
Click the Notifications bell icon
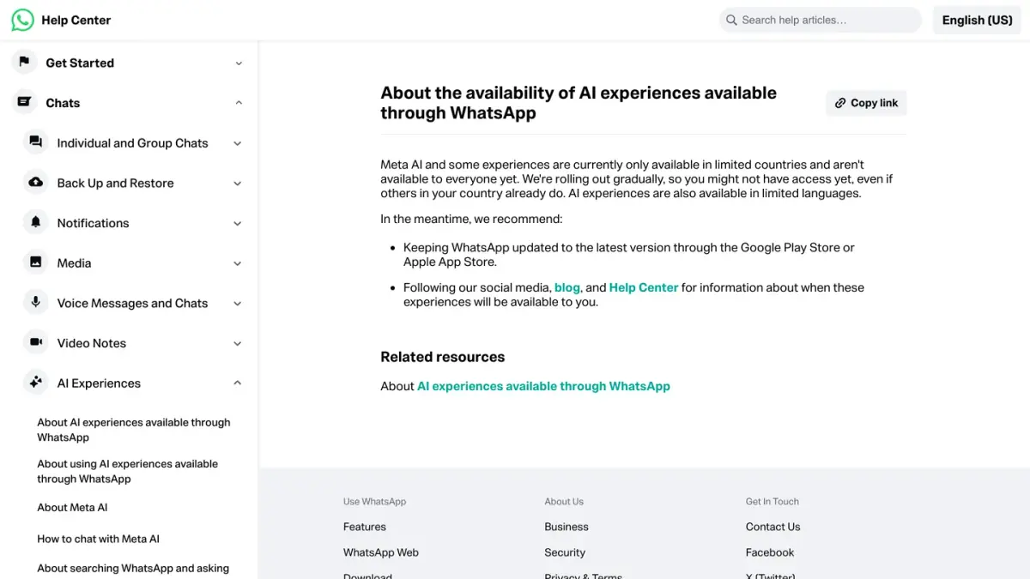coord(35,222)
